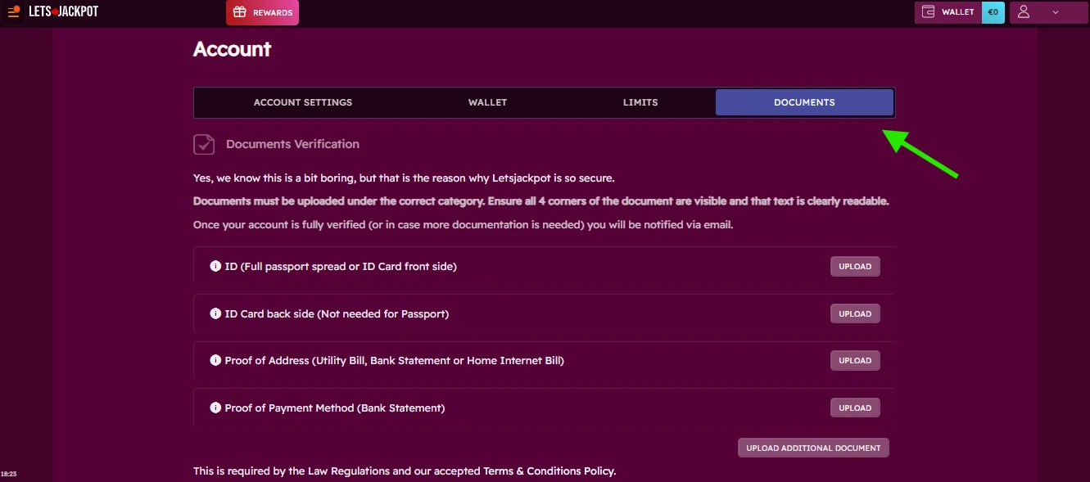Click the €0 balance badge
This screenshot has width=1090, height=482.
[993, 12]
